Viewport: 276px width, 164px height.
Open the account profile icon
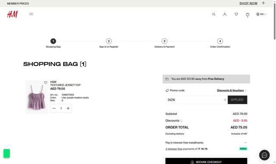[225, 14]
